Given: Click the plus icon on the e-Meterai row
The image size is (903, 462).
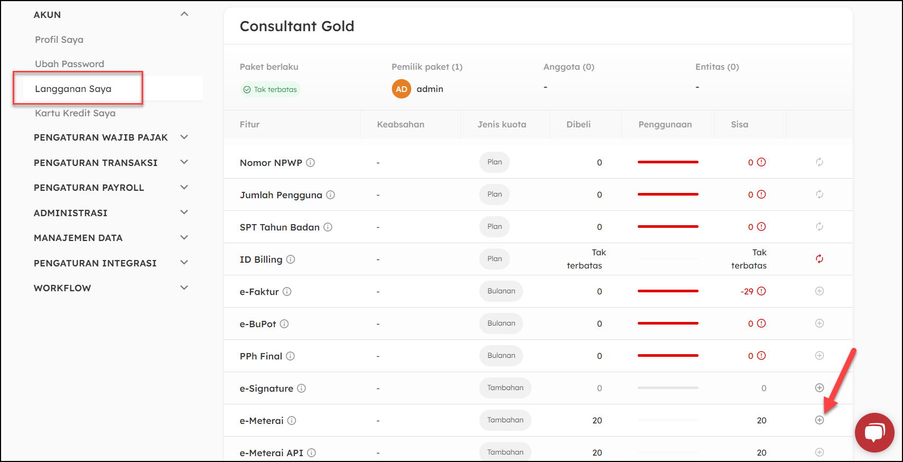Looking at the screenshot, I should [x=819, y=420].
